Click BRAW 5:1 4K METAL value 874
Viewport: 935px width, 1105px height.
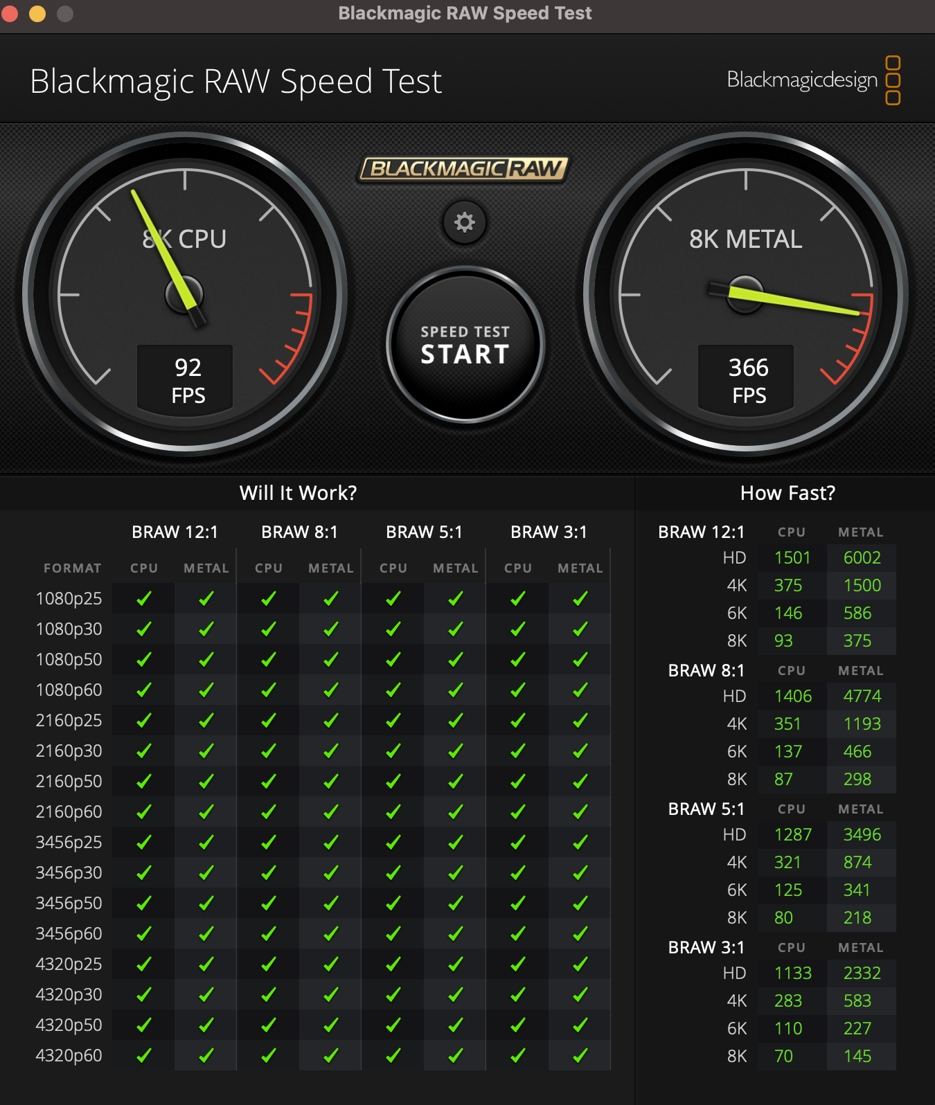[x=857, y=863]
